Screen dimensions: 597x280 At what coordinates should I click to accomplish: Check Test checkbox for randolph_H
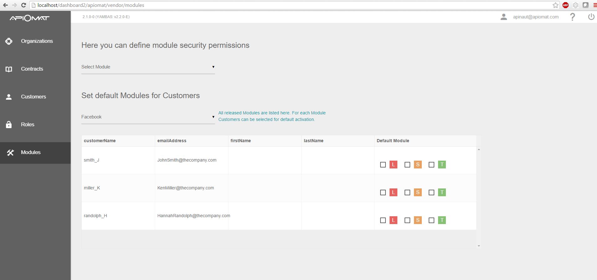click(431, 220)
